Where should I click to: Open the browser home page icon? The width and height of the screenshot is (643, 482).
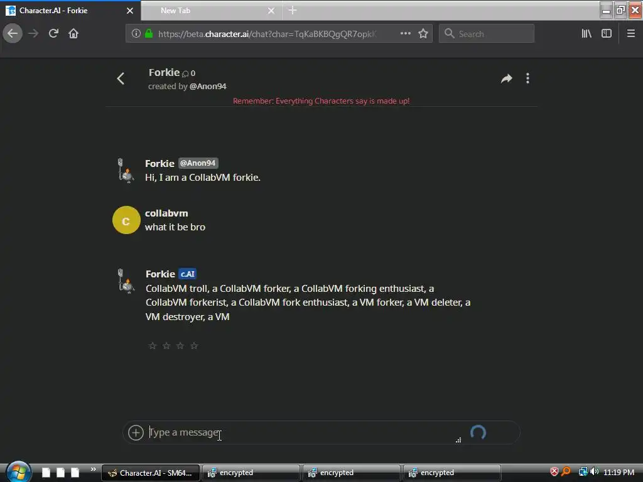point(73,34)
